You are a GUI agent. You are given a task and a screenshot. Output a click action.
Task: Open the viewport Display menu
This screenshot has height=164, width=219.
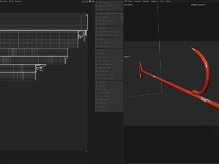146,1
